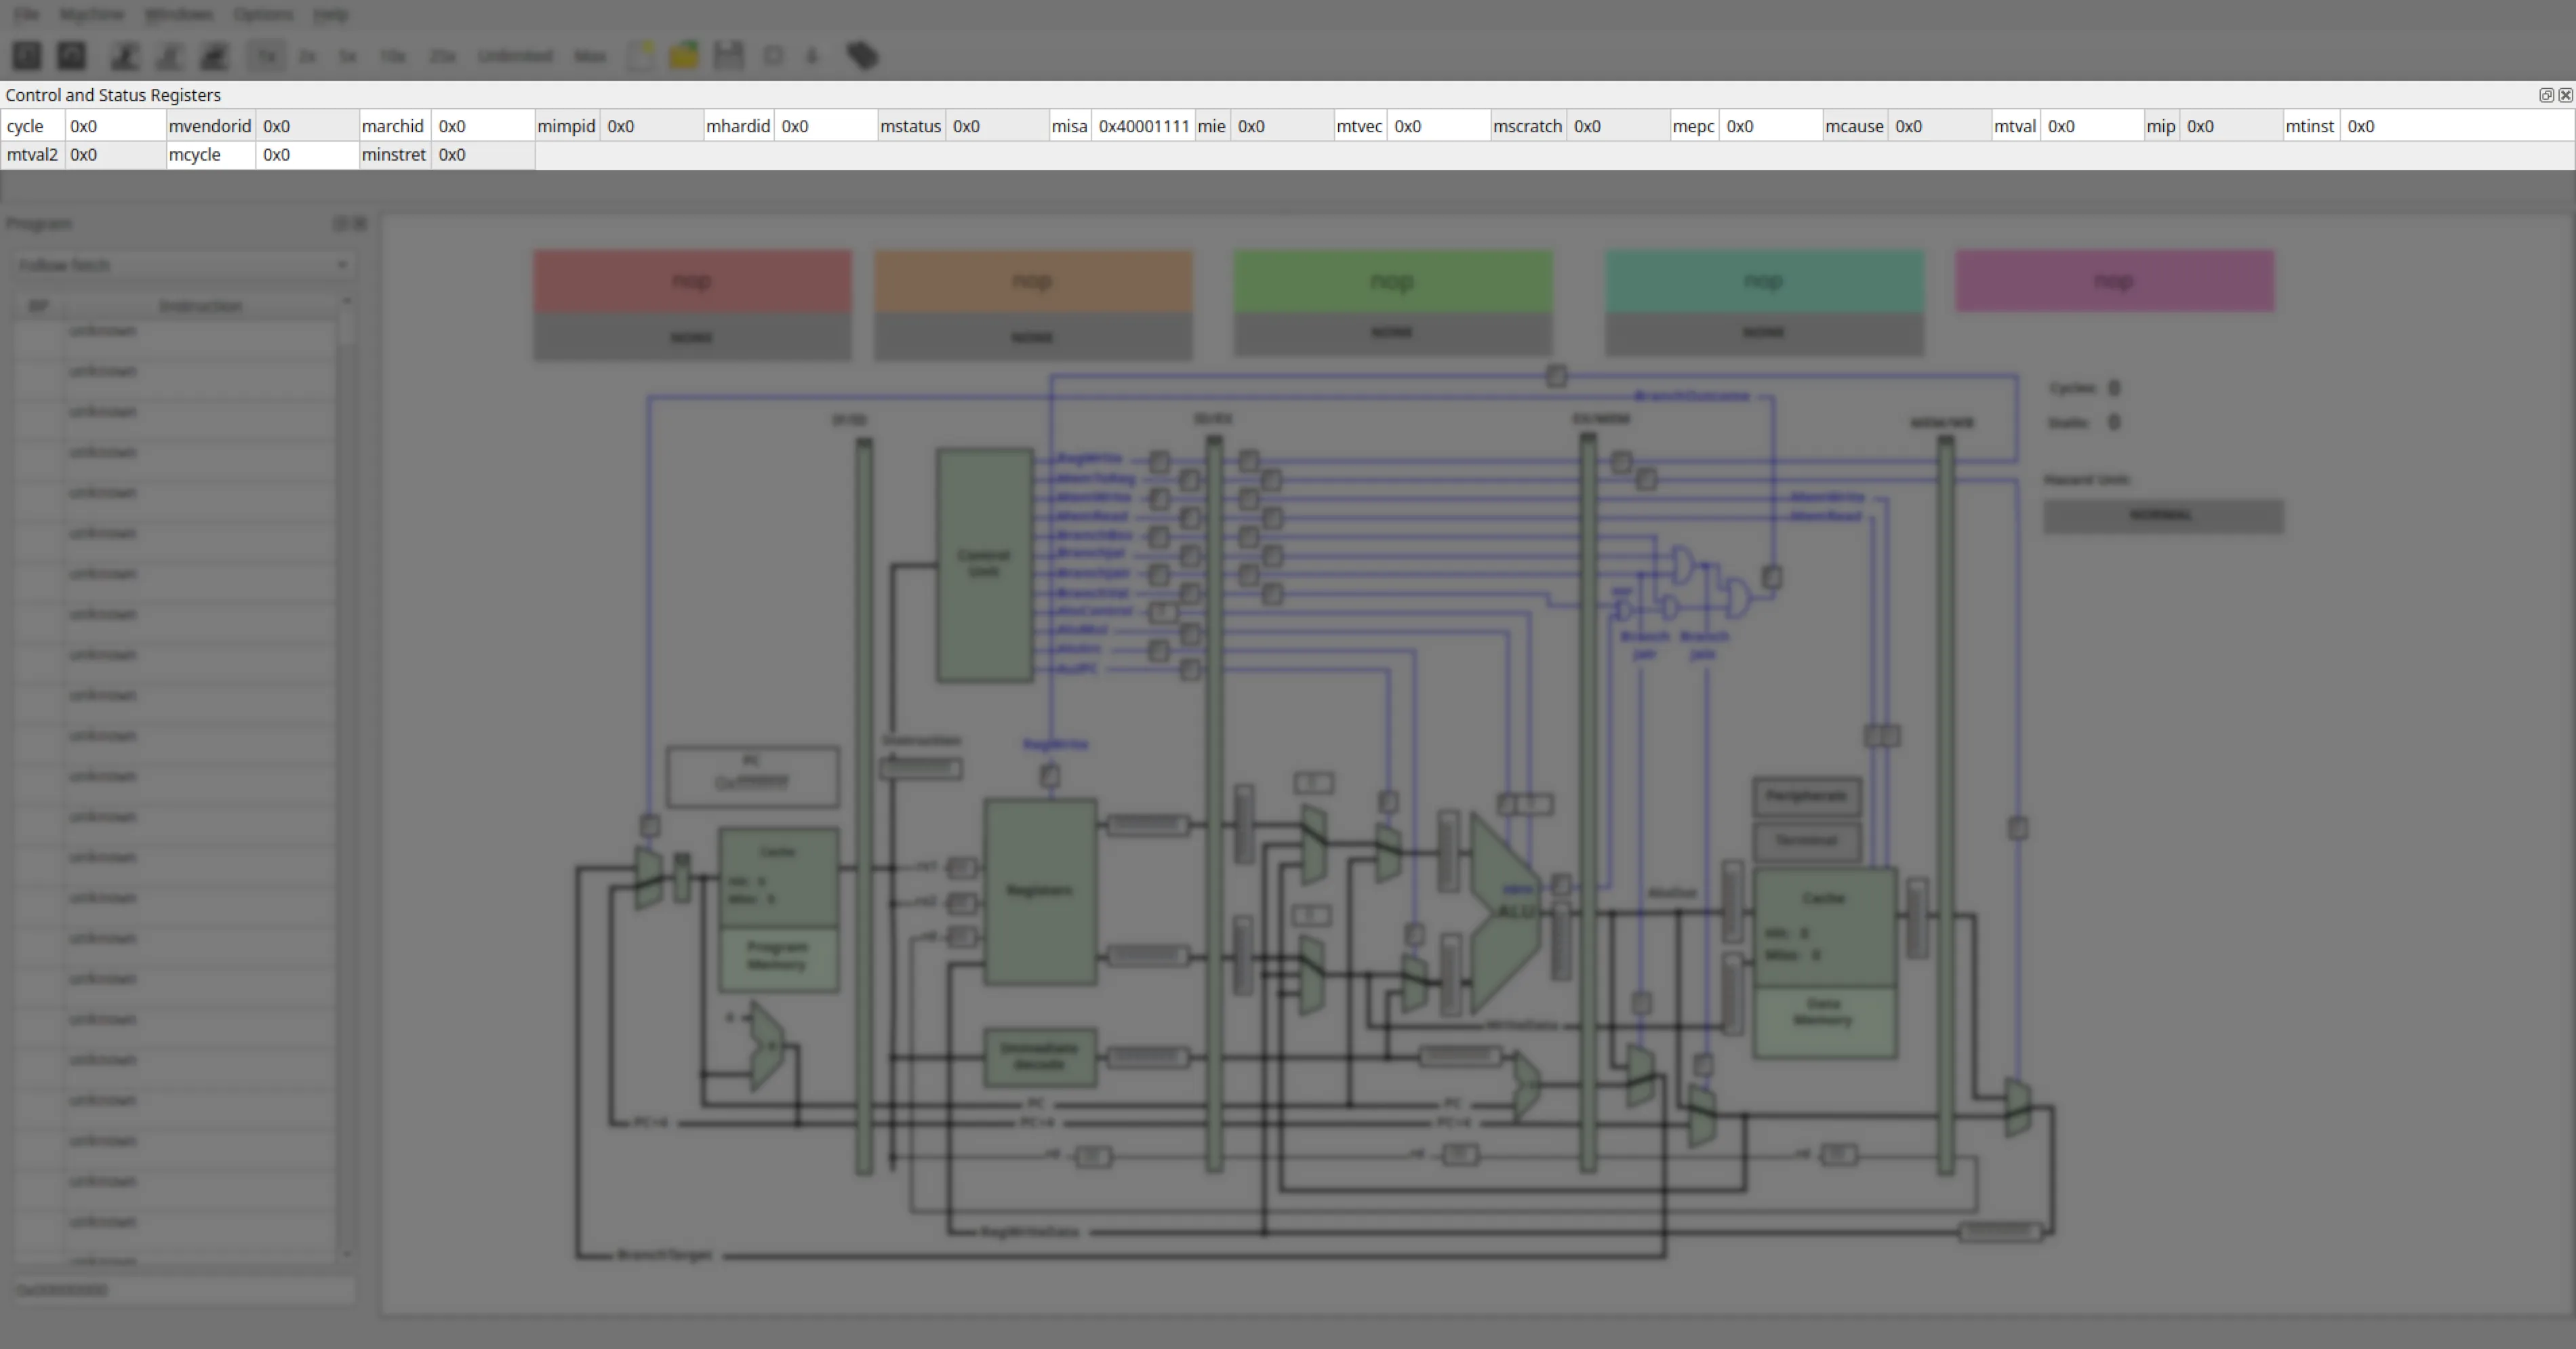Close the Control and Status Registers panel
The height and width of the screenshot is (1349, 2576).
[2565, 95]
